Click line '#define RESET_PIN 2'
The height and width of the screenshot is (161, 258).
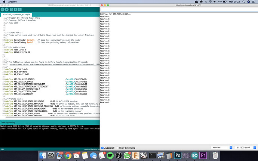tap(15, 50)
